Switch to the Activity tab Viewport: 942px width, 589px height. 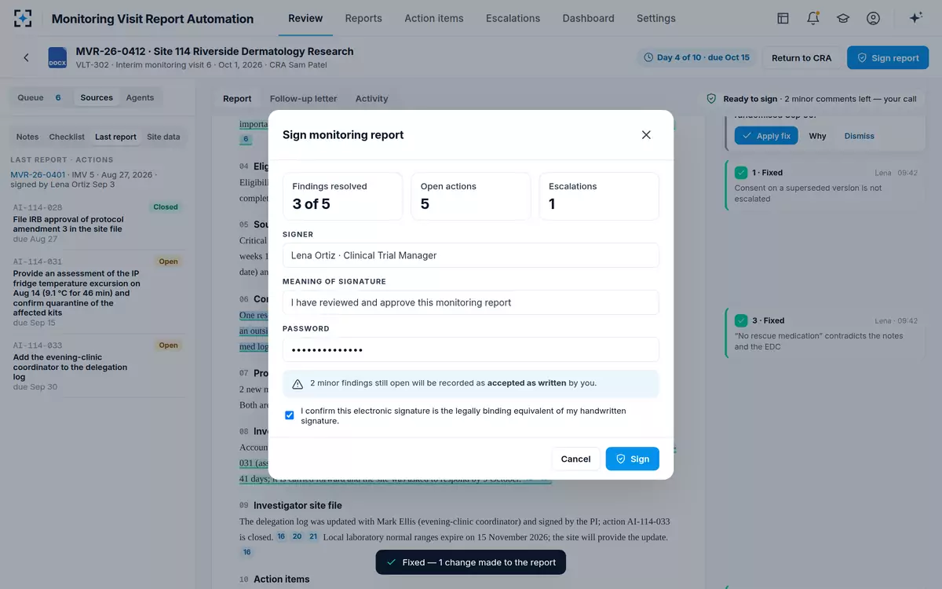click(x=371, y=98)
